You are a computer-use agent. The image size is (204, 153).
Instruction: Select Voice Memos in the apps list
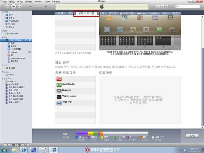69,96
